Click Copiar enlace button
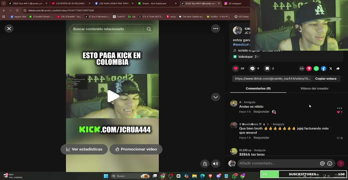 [326, 78]
